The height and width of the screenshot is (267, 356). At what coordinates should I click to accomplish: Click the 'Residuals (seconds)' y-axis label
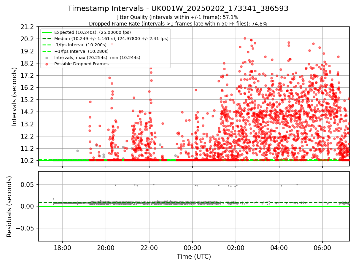pyautogui.click(x=9, y=206)
